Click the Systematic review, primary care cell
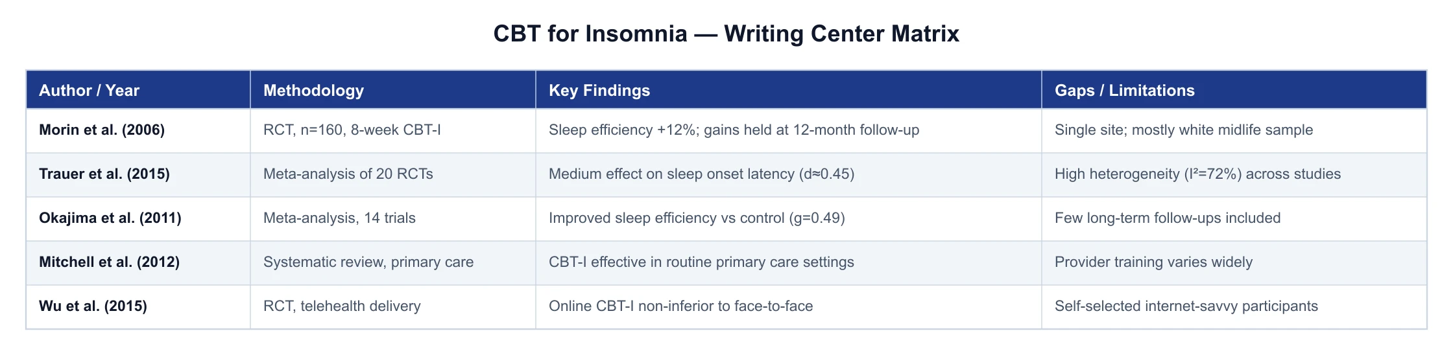 point(393,262)
